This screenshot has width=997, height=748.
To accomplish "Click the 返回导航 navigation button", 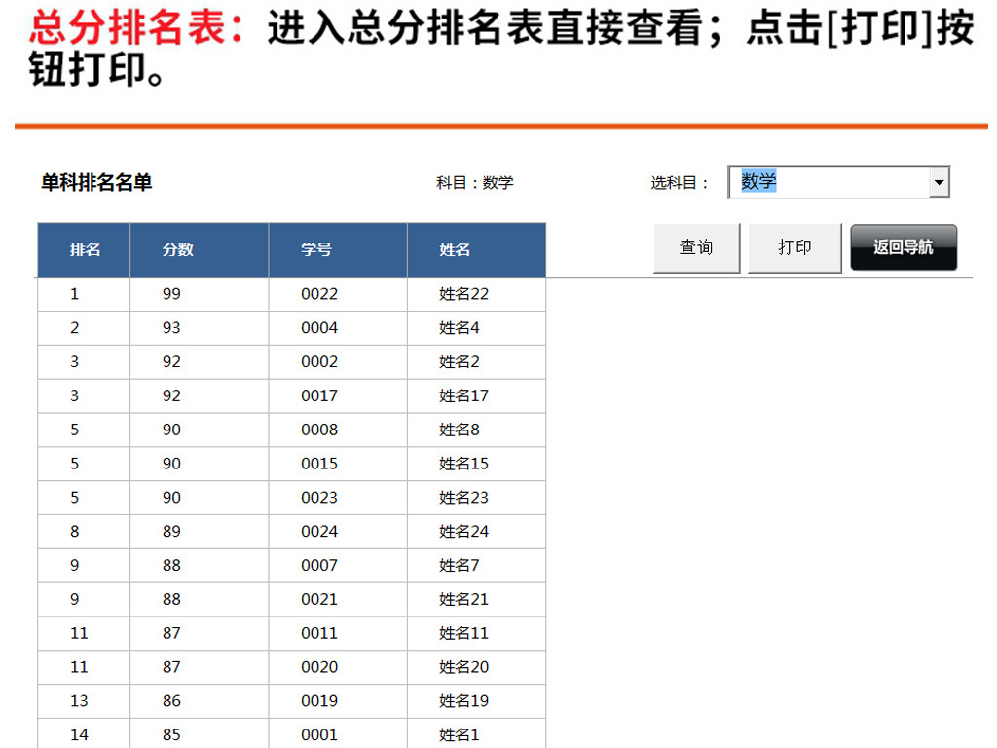I will (x=903, y=246).
